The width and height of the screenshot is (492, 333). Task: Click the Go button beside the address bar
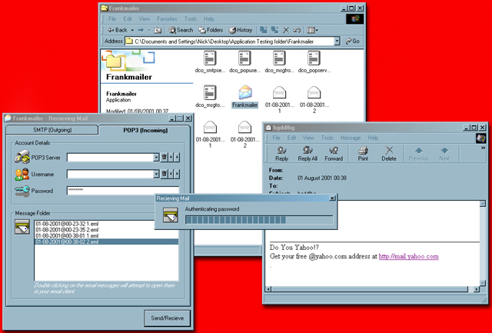coord(352,41)
